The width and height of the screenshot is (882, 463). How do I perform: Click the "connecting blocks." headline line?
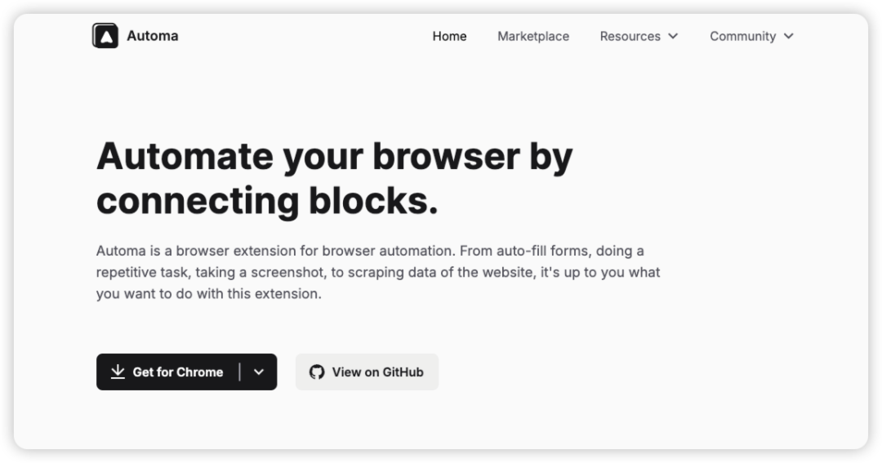click(x=267, y=200)
